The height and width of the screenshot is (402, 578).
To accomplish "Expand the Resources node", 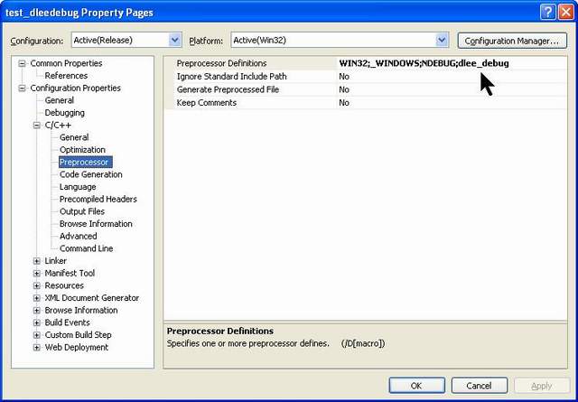I will (36, 285).
